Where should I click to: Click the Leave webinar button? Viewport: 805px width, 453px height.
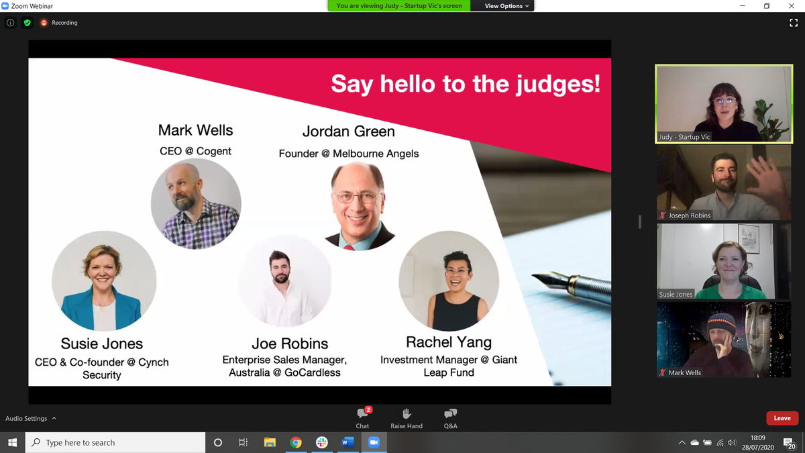(x=782, y=418)
